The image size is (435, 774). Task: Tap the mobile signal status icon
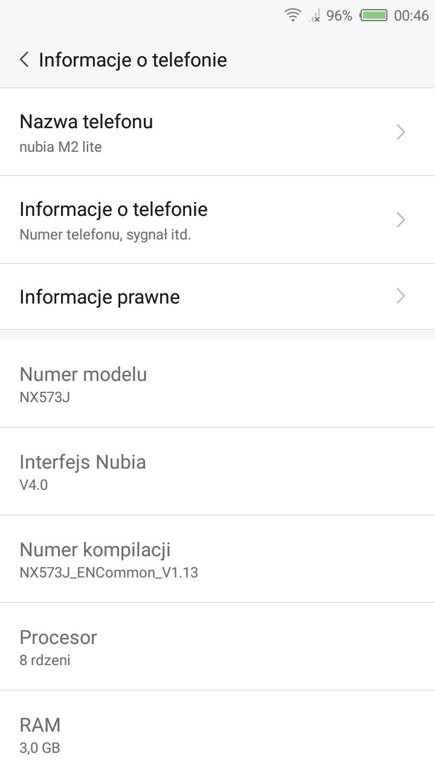coord(314,16)
